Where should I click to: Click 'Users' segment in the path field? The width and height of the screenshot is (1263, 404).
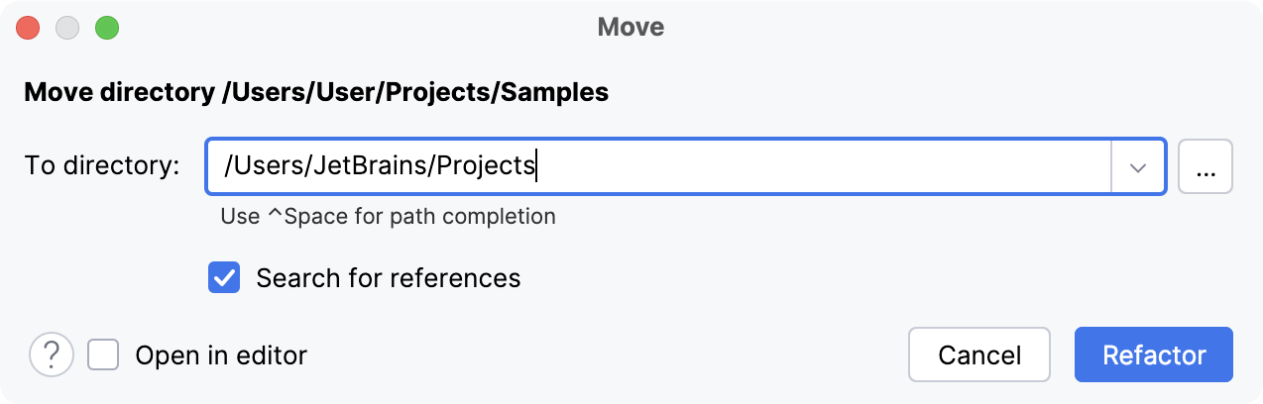263,166
